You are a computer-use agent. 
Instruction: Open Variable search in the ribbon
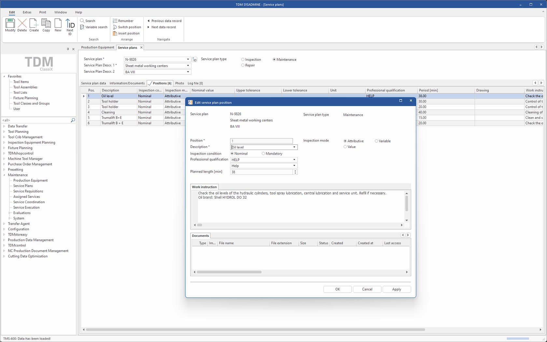coord(94,27)
